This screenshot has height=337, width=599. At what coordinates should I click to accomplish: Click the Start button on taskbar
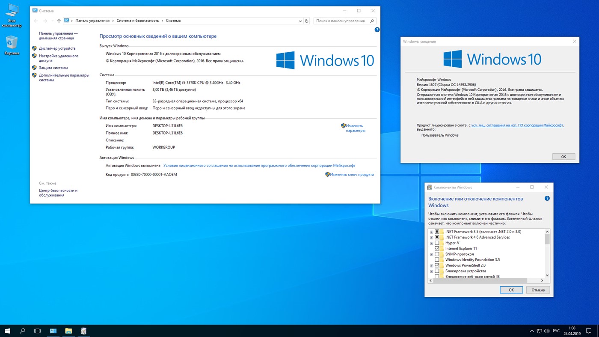point(7,331)
